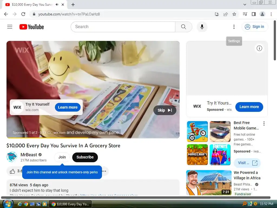Search with your voice microphone icon
Screen dimensions: 277x208
202,27
